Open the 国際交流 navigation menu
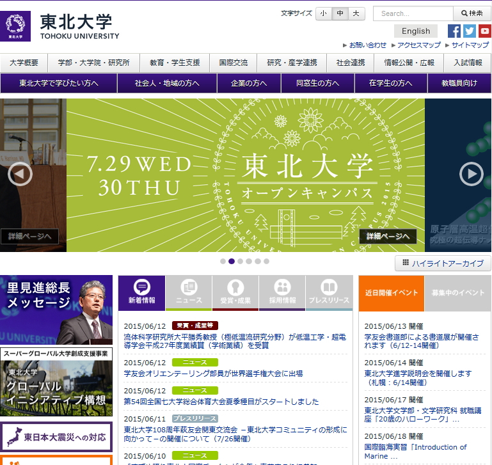The height and width of the screenshot is (465, 492). (x=233, y=63)
